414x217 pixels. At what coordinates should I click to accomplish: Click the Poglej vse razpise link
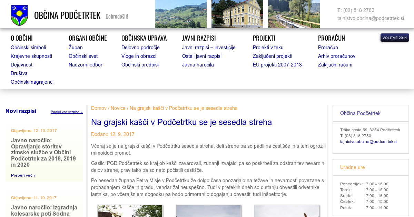[67, 112]
